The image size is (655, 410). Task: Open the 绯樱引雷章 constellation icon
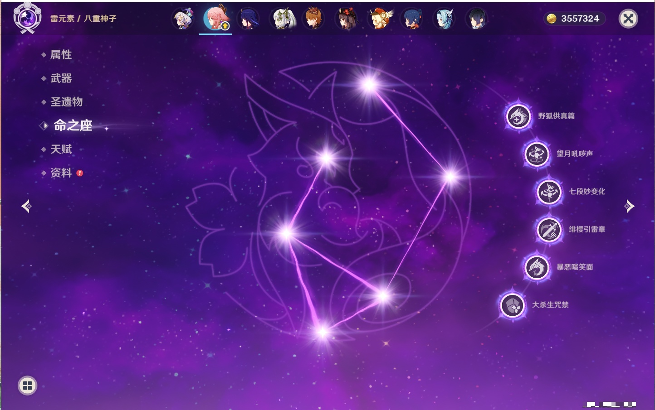(x=549, y=230)
